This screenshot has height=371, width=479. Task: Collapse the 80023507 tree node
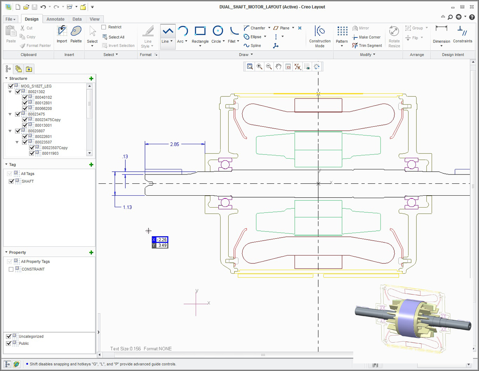tap(17, 142)
